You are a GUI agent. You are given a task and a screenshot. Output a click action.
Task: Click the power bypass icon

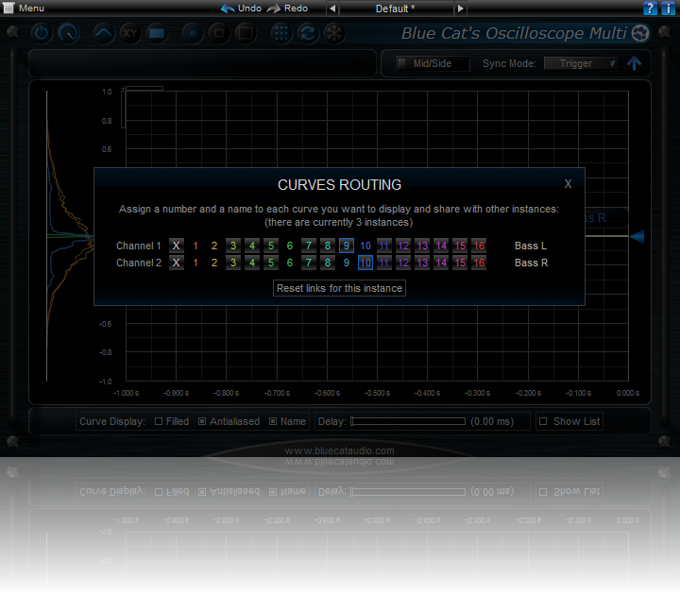point(42,33)
